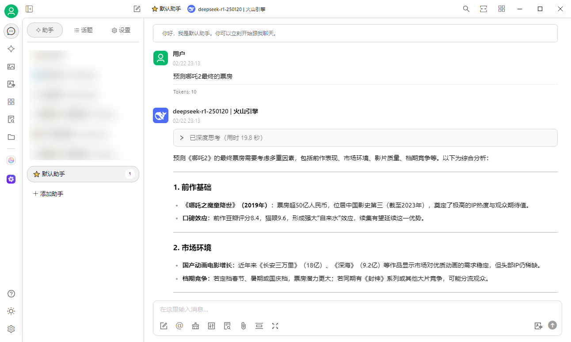Click the green user avatar in chat
571x342 pixels.
click(161, 58)
